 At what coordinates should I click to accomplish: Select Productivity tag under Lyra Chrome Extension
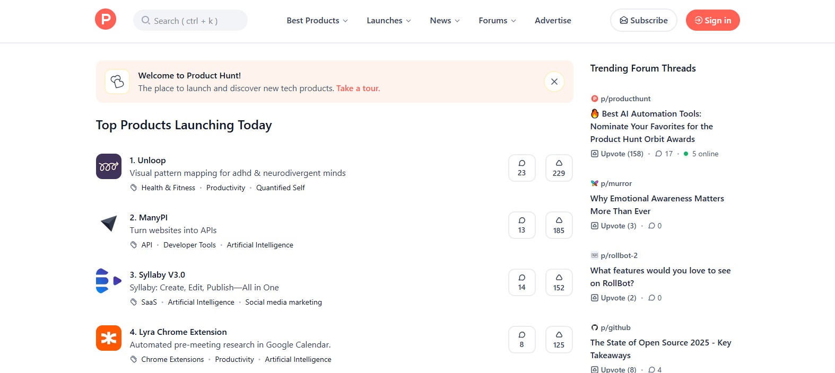(x=234, y=359)
